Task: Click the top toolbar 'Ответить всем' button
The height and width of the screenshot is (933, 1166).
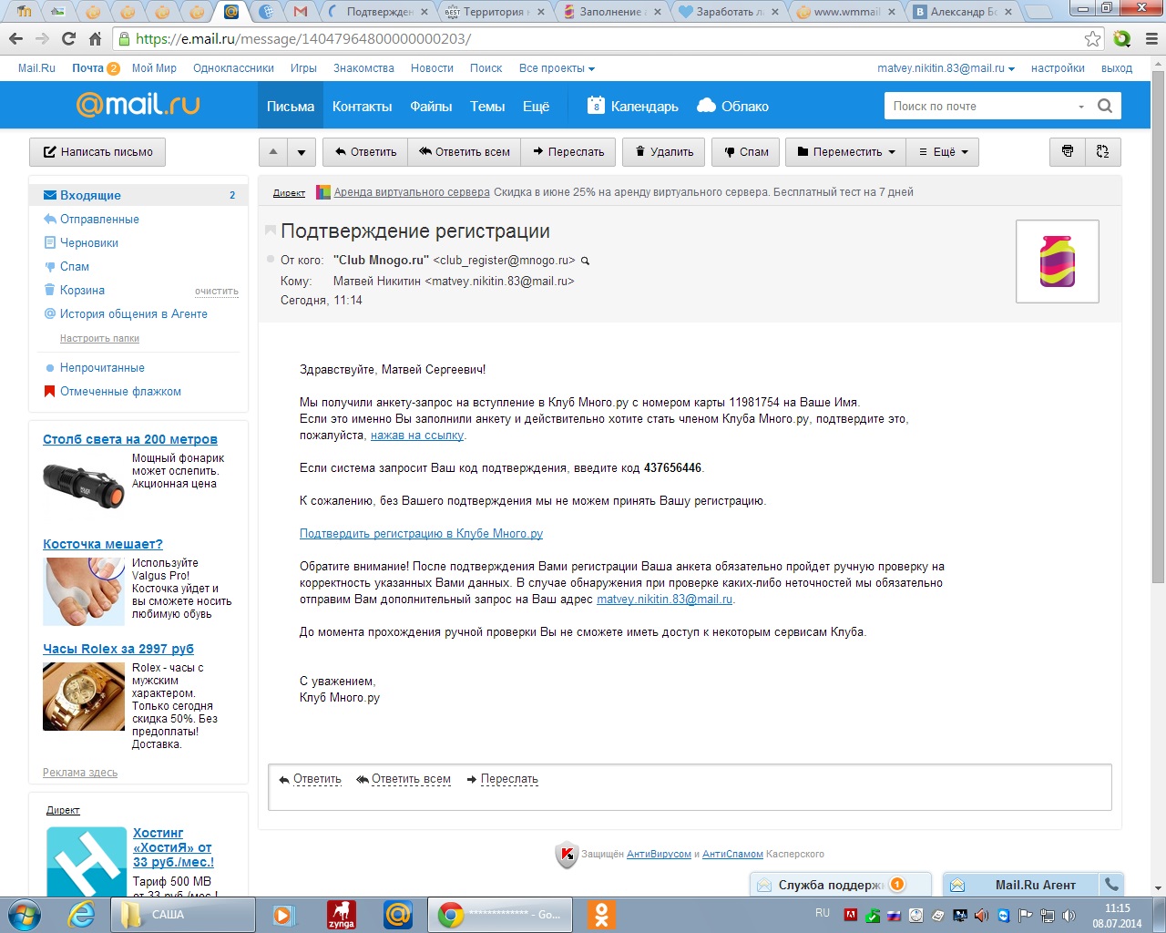Action: pos(464,151)
